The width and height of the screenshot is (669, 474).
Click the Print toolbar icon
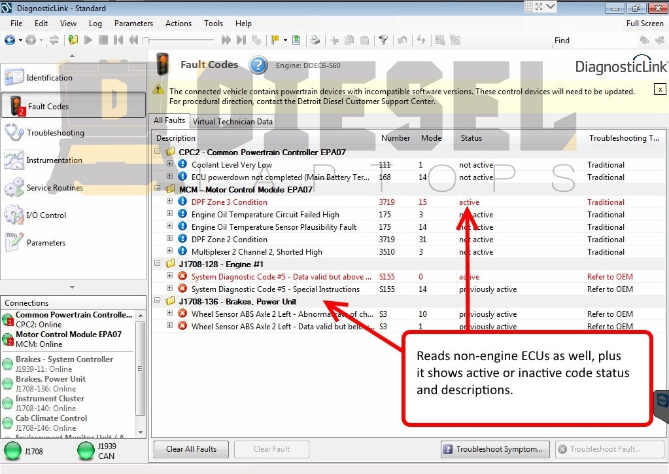pyautogui.click(x=315, y=40)
